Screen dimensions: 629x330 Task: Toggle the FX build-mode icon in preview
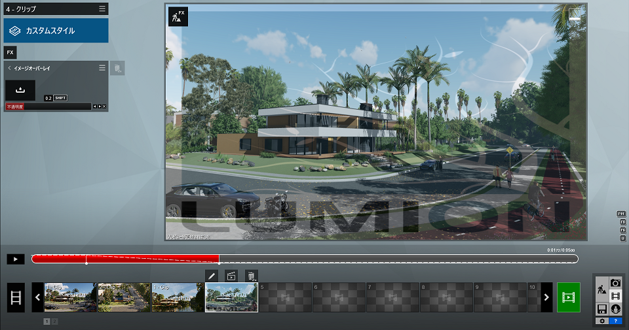click(x=178, y=16)
